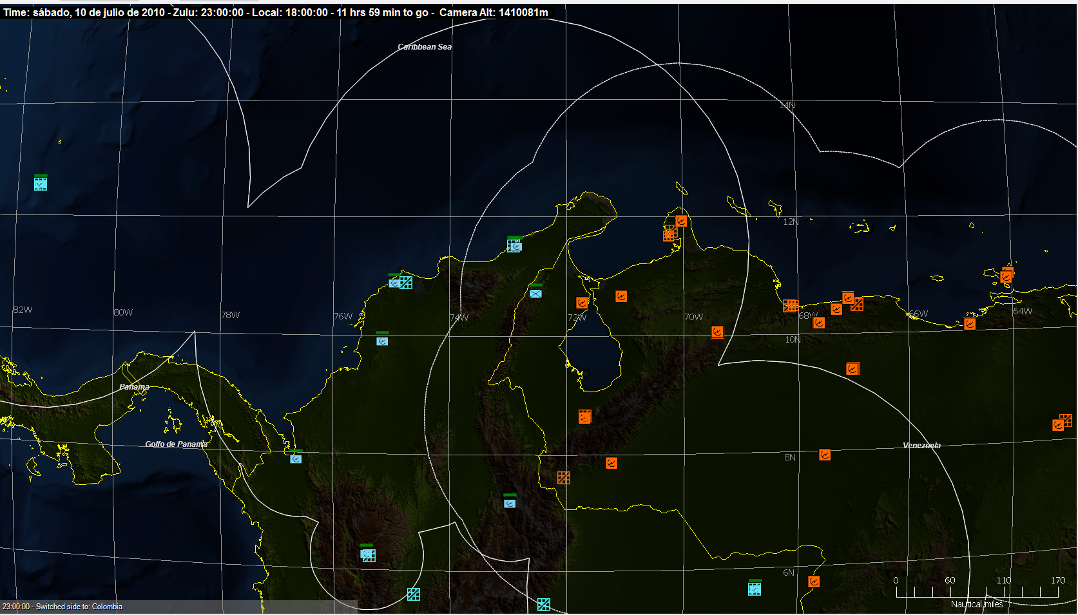The image size is (1078, 615).
Task: Select orange unit pair at the far right edge above Venezuela label
Action: tap(1062, 422)
